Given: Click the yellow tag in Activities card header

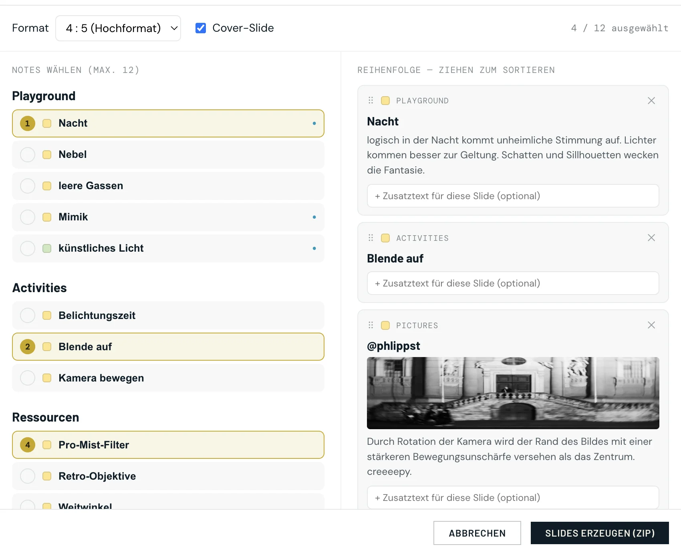Looking at the screenshot, I should pos(385,238).
